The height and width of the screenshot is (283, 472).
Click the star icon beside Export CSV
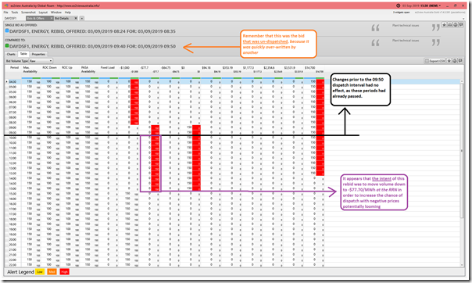click(x=449, y=61)
